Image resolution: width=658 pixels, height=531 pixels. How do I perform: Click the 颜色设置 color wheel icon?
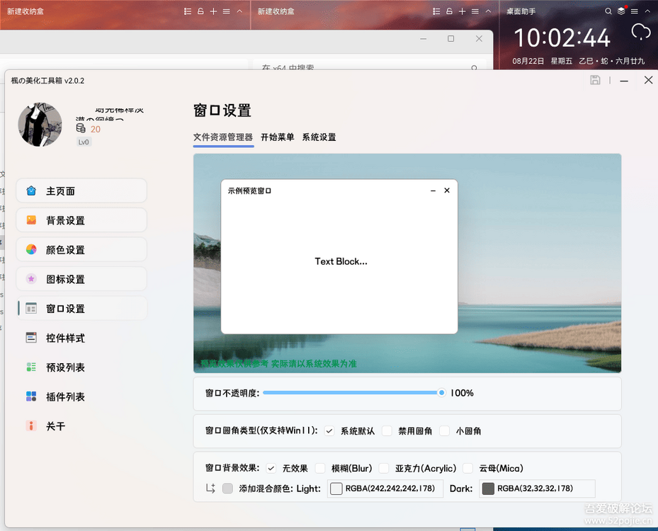coord(31,249)
